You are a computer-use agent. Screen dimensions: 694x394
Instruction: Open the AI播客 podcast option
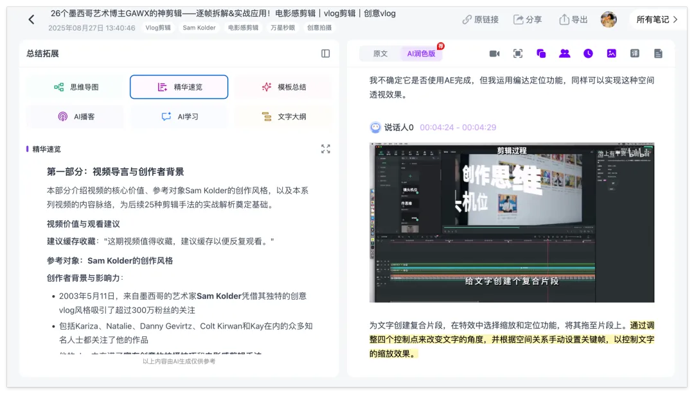[x=75, y=117]
